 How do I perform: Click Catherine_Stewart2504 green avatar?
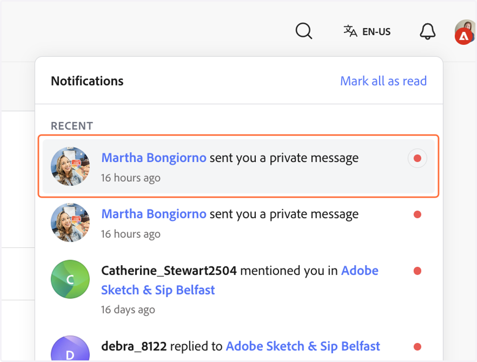(x=70, y=279)
